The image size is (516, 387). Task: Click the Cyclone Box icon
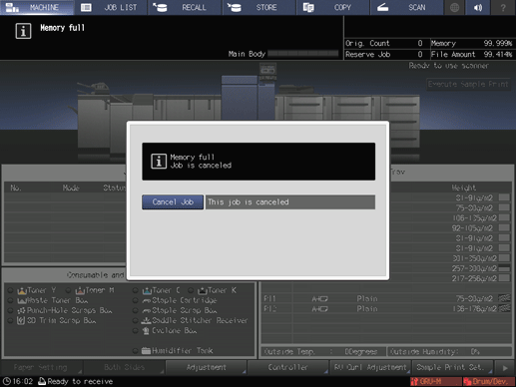pyautogui.click(x=146, y=330)
